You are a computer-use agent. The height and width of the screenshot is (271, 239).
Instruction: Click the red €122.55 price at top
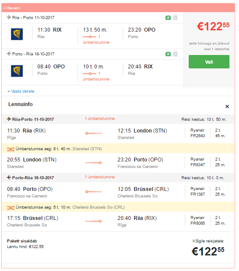click(213, 26)
